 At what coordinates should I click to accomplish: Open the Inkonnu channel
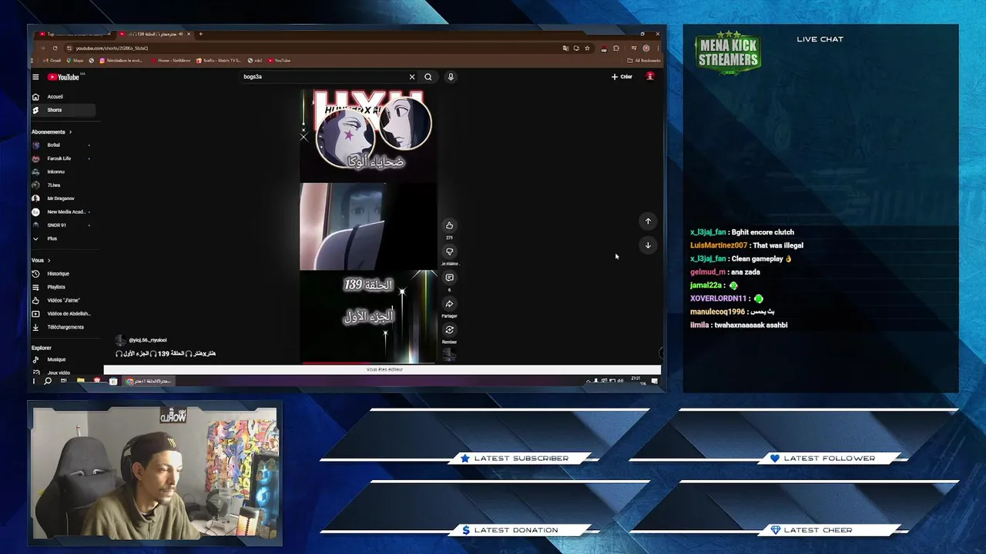[x=62, y=172]
